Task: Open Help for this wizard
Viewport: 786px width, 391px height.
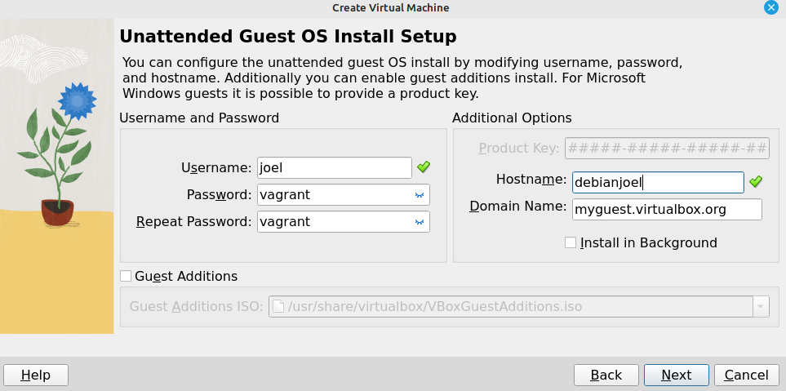Action: click(x=36, y=375)
